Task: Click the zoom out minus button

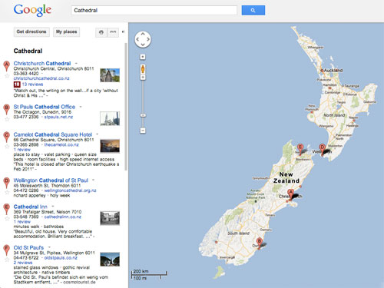Action: (x=143, y=131)
